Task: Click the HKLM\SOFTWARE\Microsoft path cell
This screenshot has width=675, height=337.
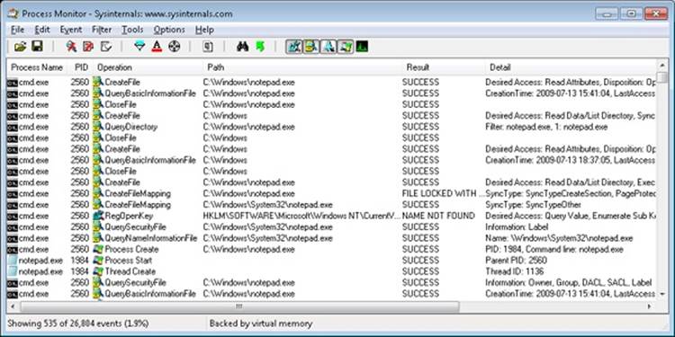Action: coord(301,216)
